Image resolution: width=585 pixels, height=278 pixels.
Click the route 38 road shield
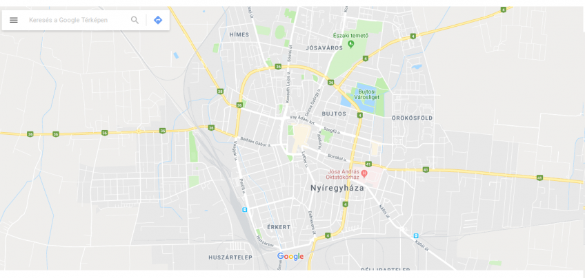[x=221, y=92]
